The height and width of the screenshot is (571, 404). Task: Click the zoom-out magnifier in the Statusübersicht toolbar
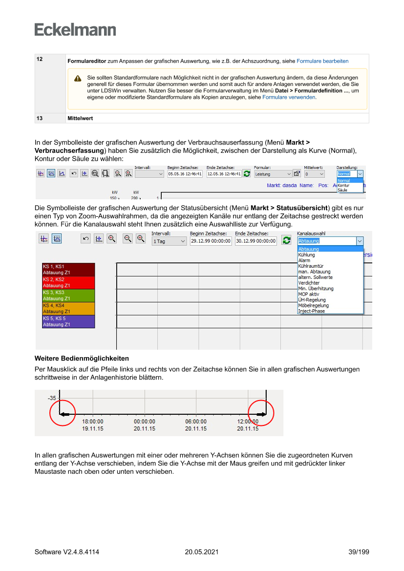[x=128, y=238]
